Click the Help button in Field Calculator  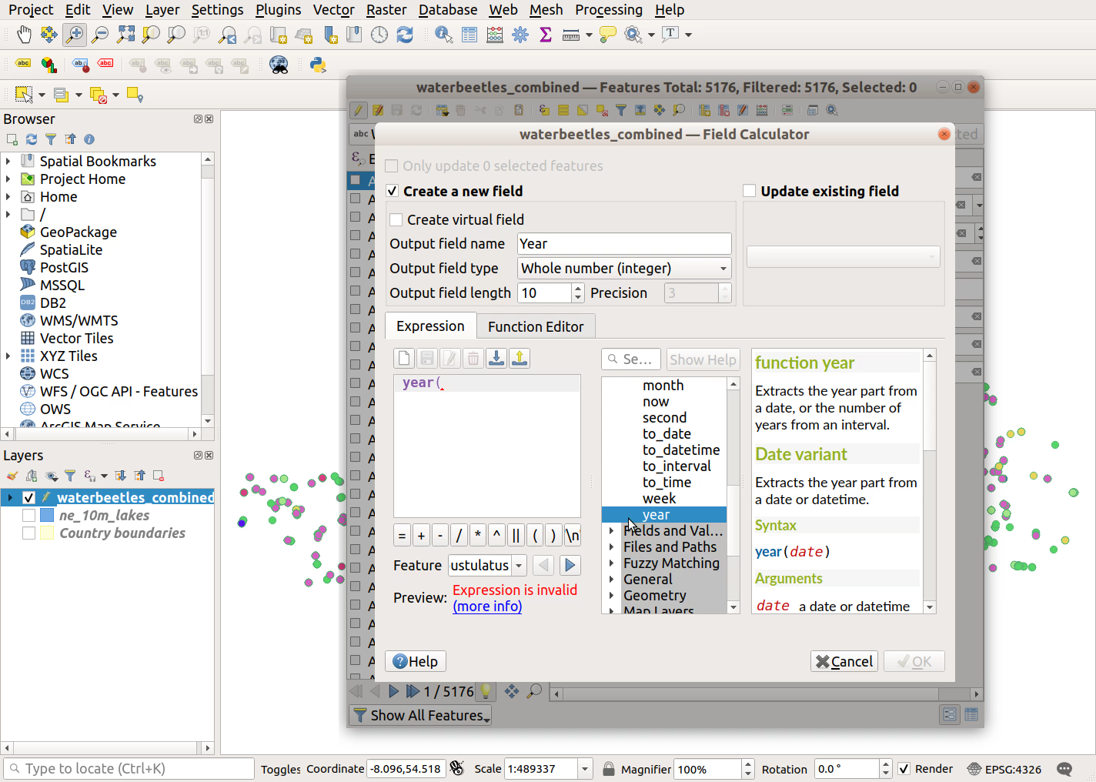point(415,661)
